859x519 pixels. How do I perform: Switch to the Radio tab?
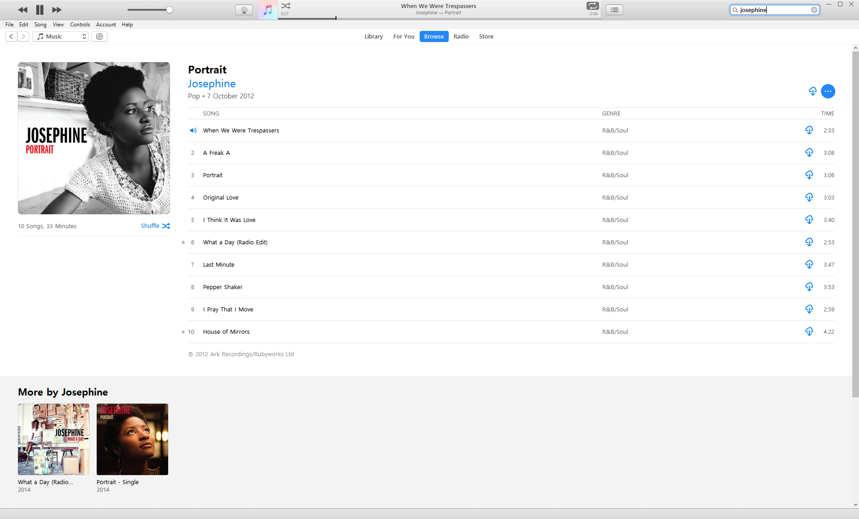tap(461, 37)
